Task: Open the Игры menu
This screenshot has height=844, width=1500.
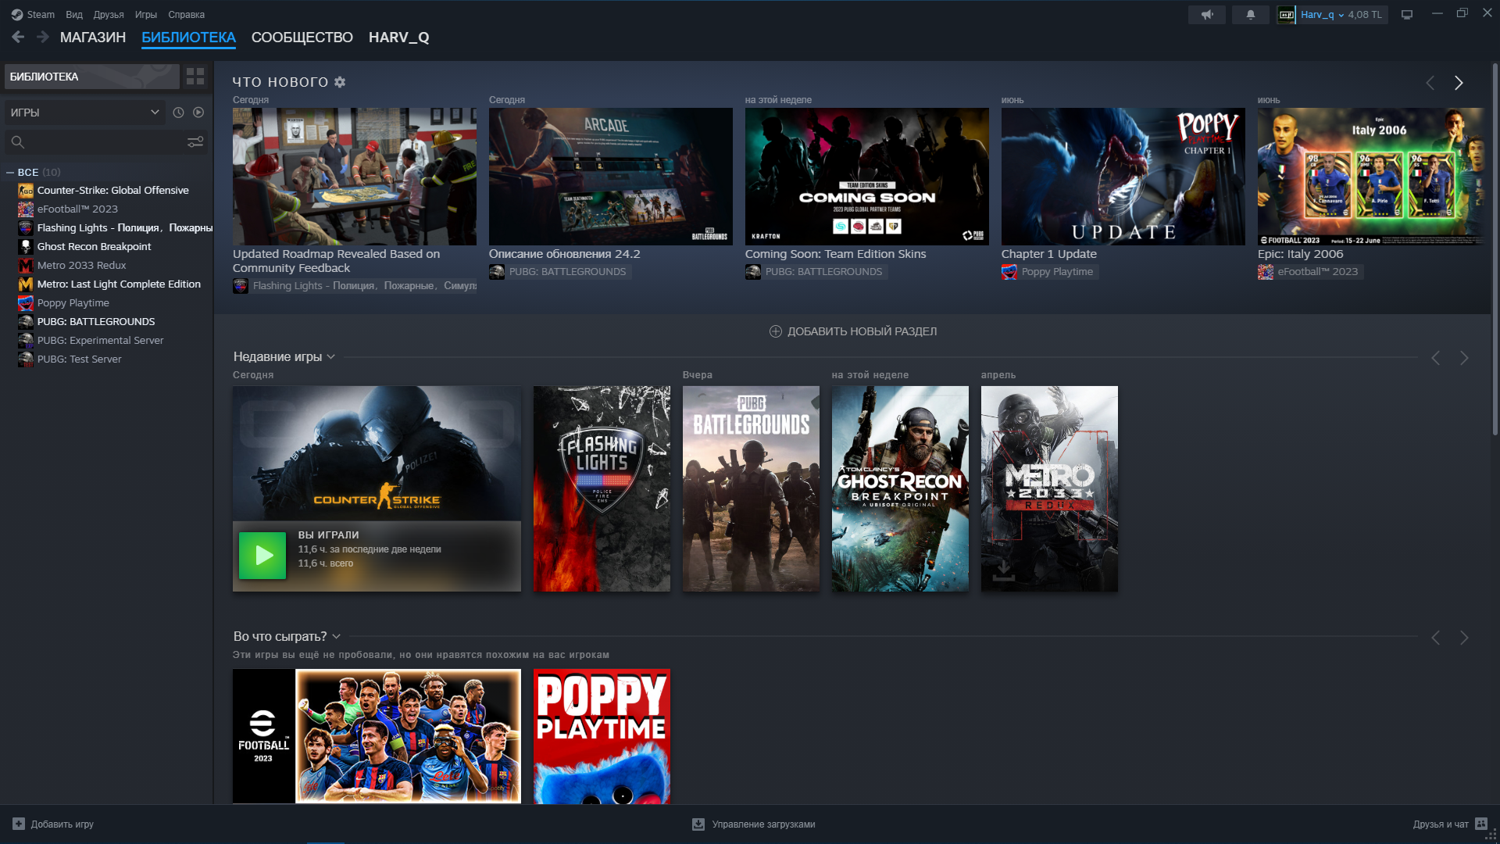Action: (x=146, y=14)
